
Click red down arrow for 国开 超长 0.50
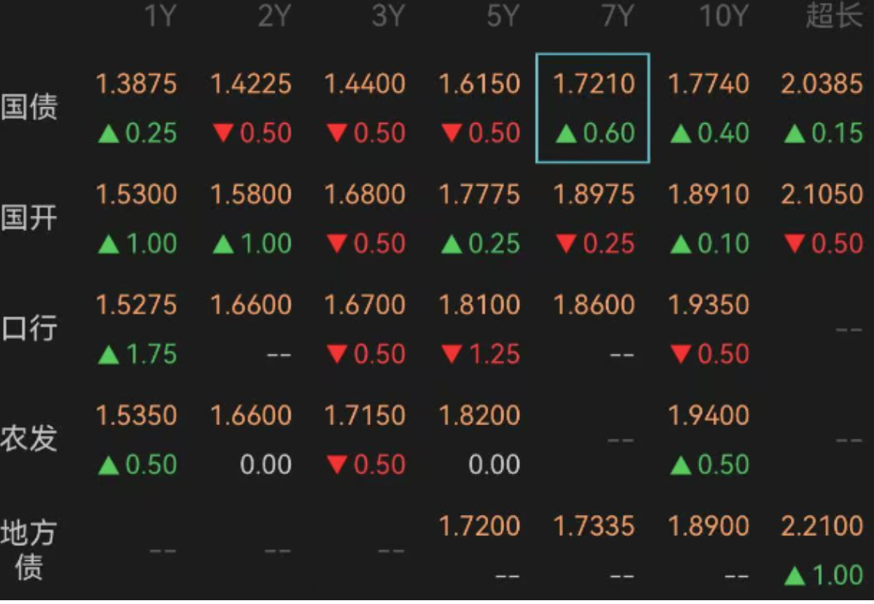coord(795,245)
